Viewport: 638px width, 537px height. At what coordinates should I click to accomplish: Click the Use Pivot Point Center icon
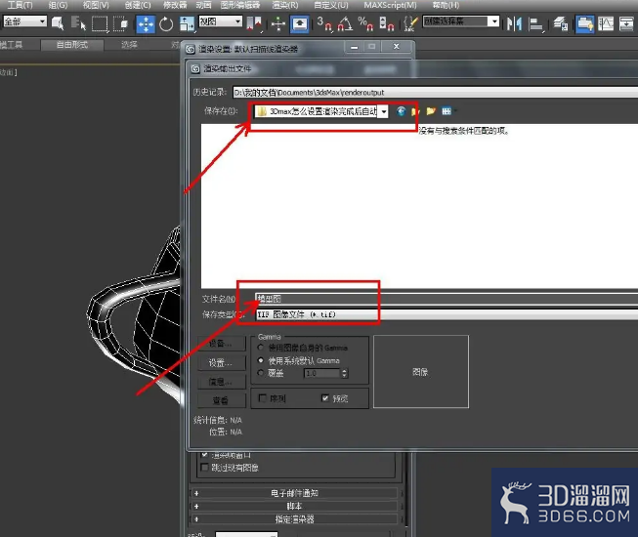click(x=254, y=23)
